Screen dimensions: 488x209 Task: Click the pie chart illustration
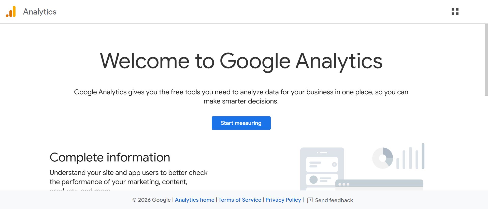(382, 158)
